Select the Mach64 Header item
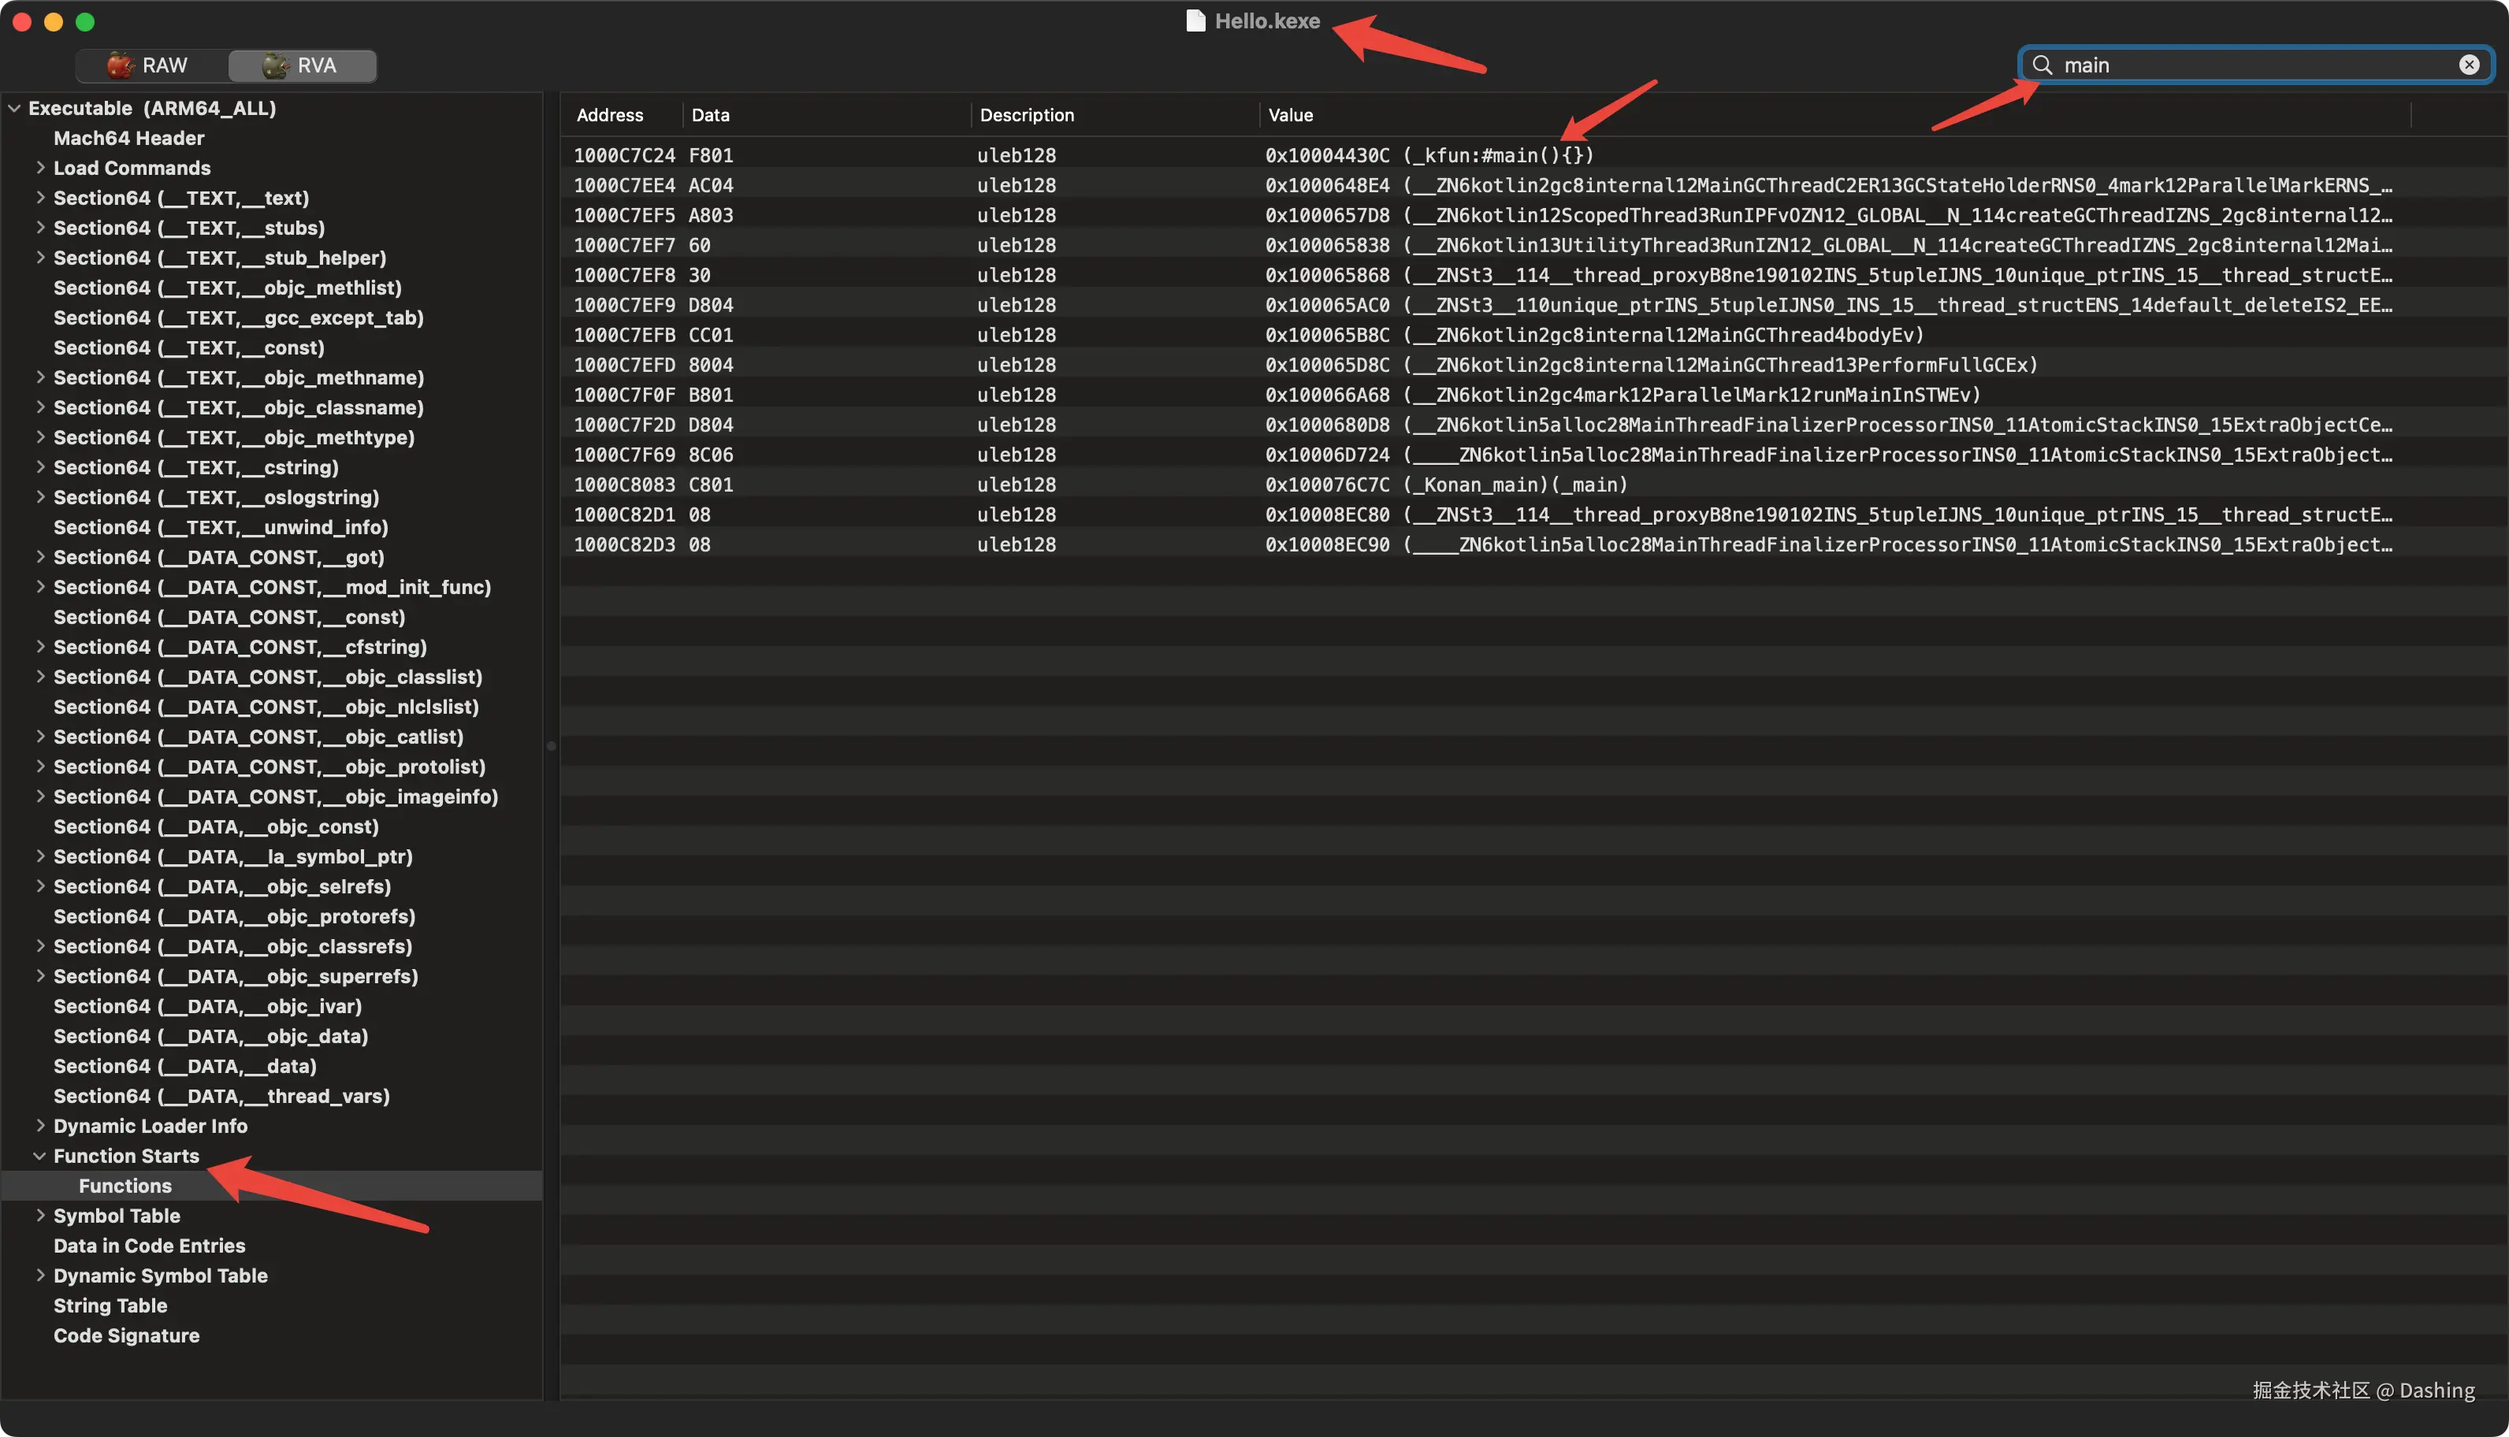 (128, 138)
